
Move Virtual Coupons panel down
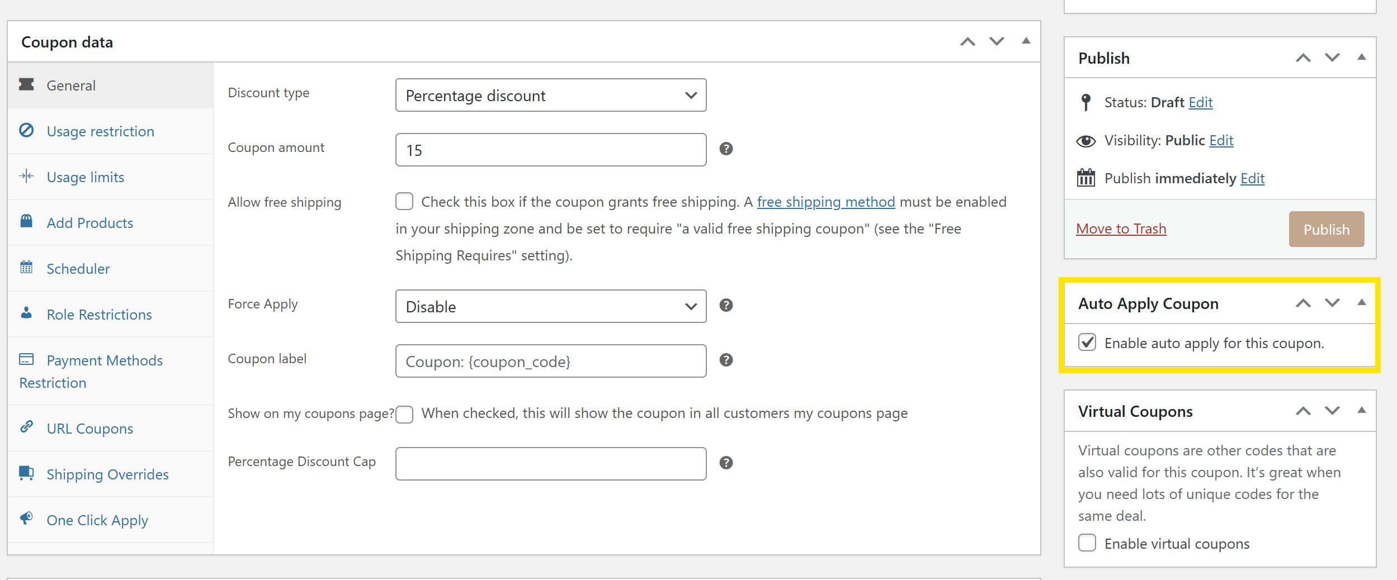1332,411
